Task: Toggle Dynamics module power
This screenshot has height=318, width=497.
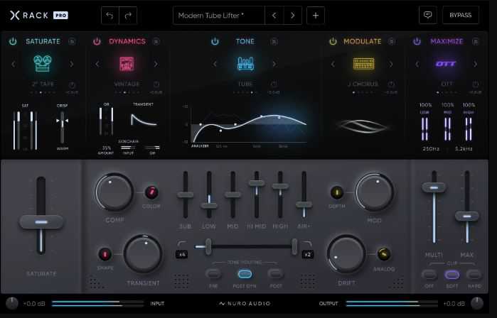Action: (x=97, y=41)
